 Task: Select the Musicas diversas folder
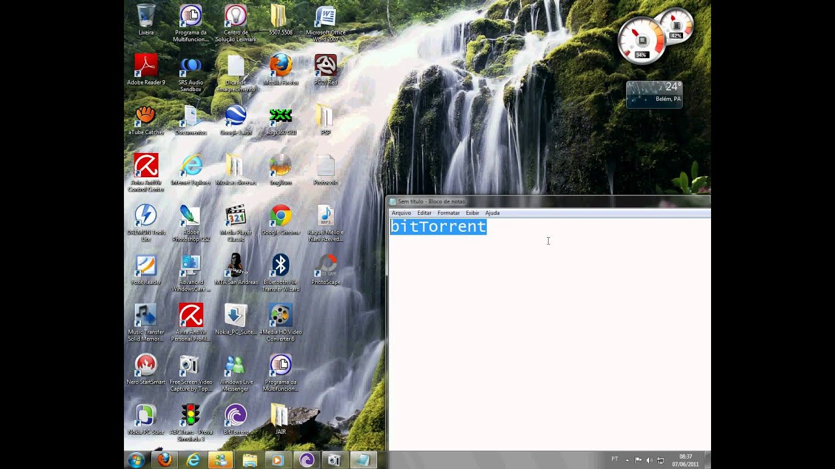click(x=235, y=171)
